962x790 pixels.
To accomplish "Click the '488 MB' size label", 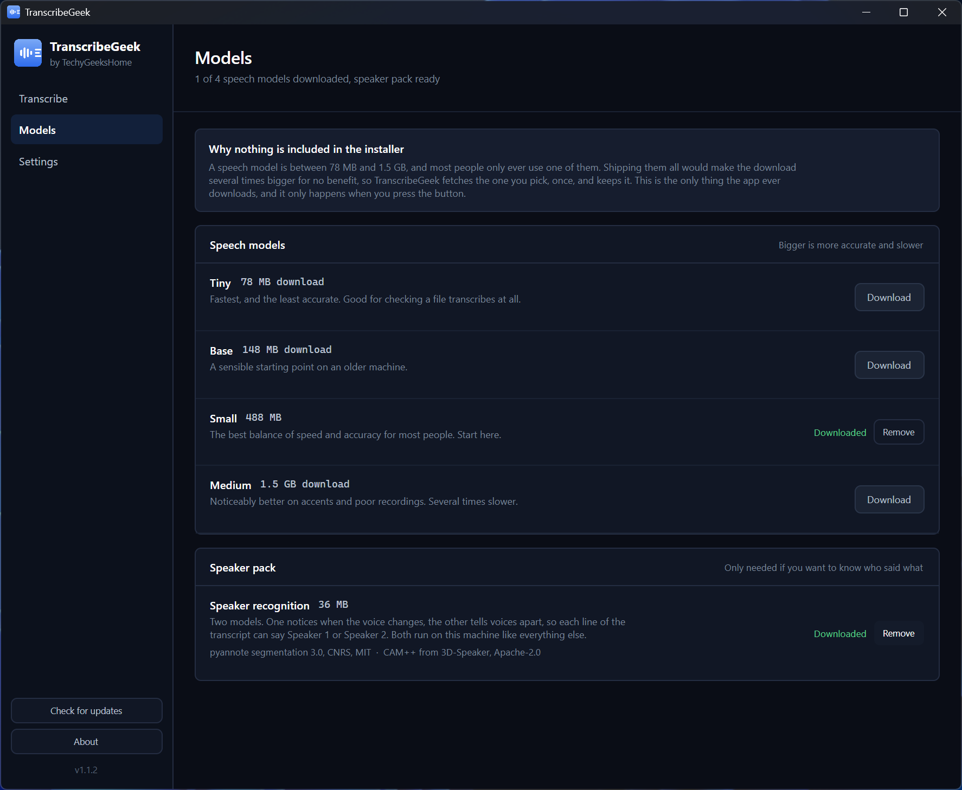I will click(x=264, y=418).
